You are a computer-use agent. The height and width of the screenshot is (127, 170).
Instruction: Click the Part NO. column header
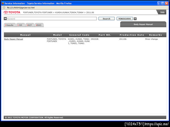coord(105,35)
